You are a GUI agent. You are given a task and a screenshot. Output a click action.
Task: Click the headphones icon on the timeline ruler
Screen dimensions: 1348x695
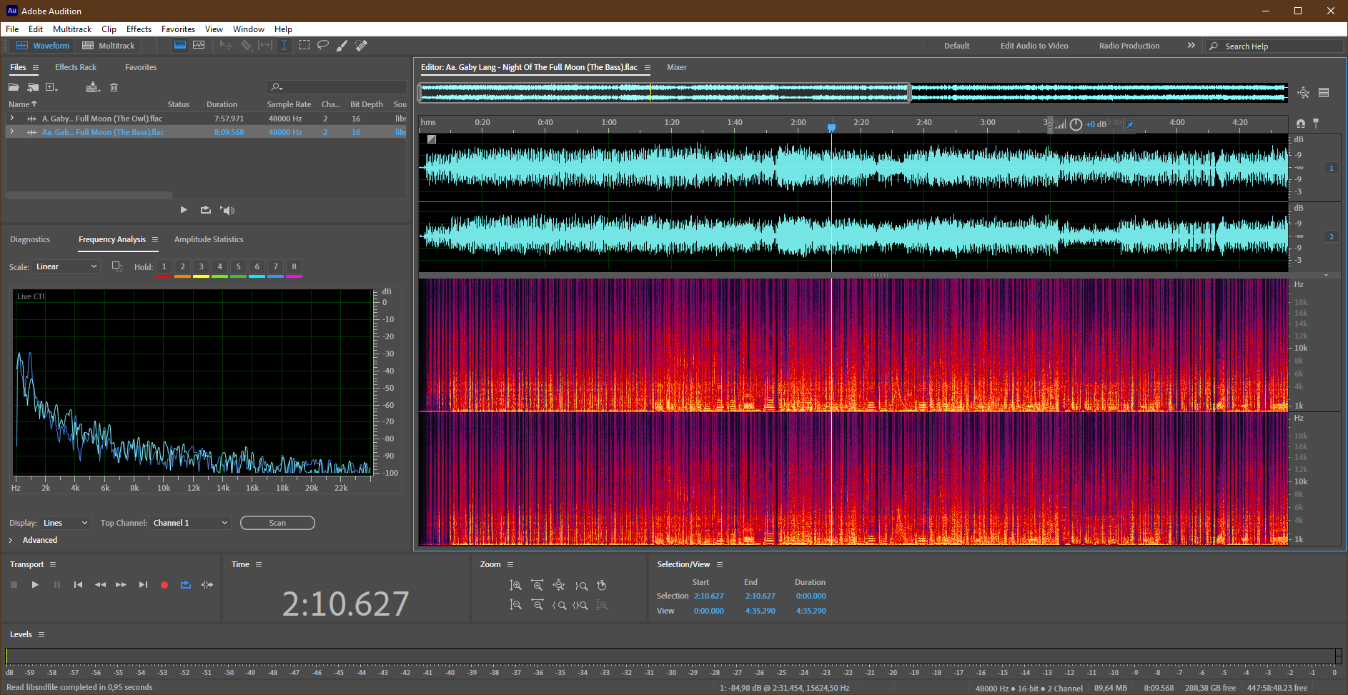point(1301,124)
